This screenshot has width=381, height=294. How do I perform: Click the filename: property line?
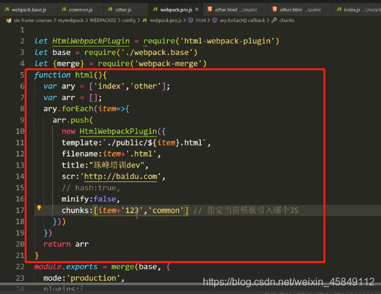click(111, 154)
